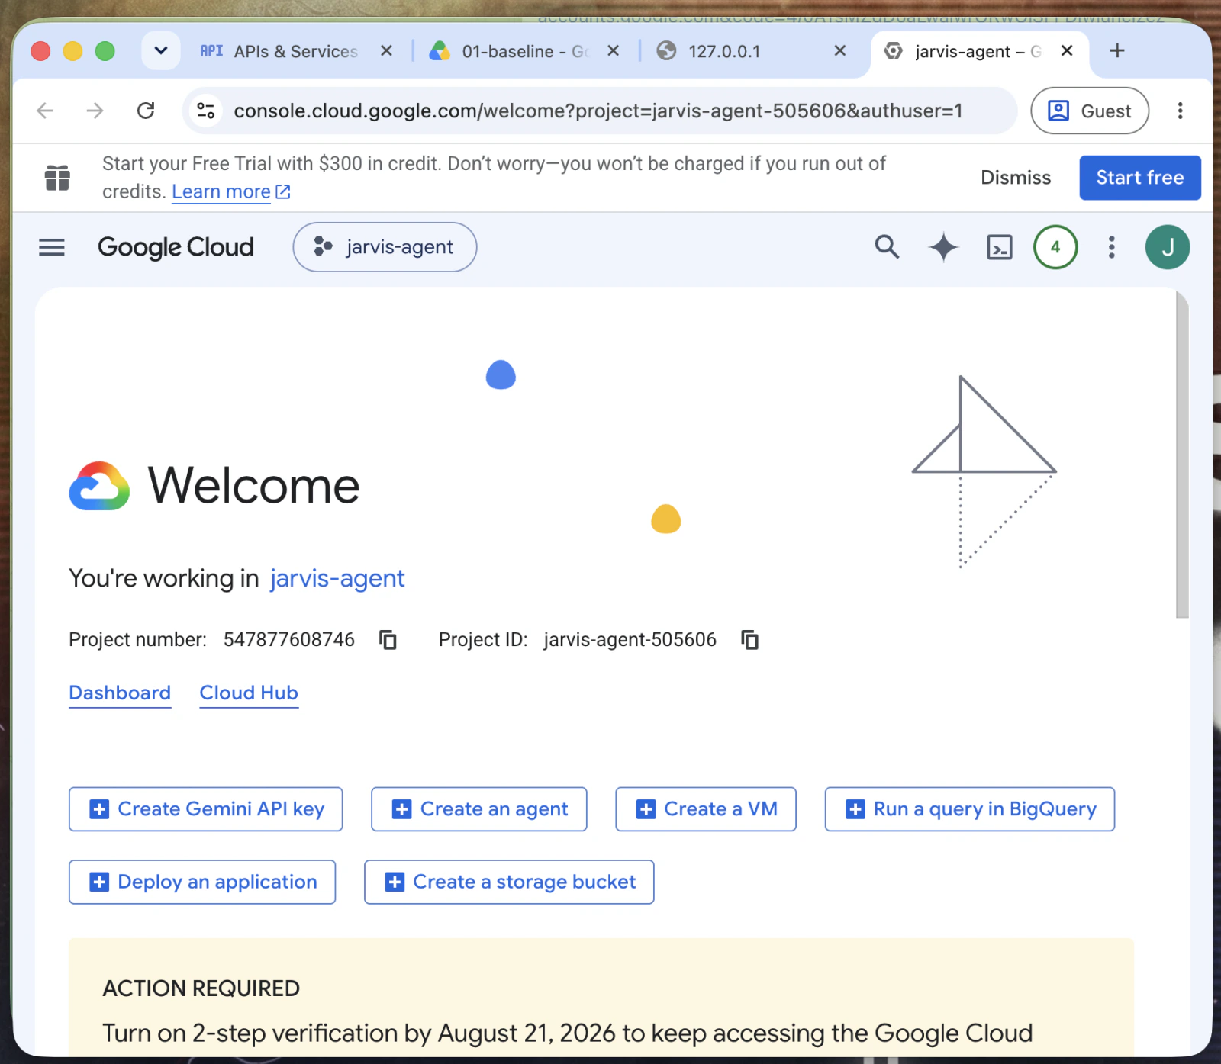Open the jarvis-agent project link
Screen dimensions: 1221x1064
tap(337, 578)
